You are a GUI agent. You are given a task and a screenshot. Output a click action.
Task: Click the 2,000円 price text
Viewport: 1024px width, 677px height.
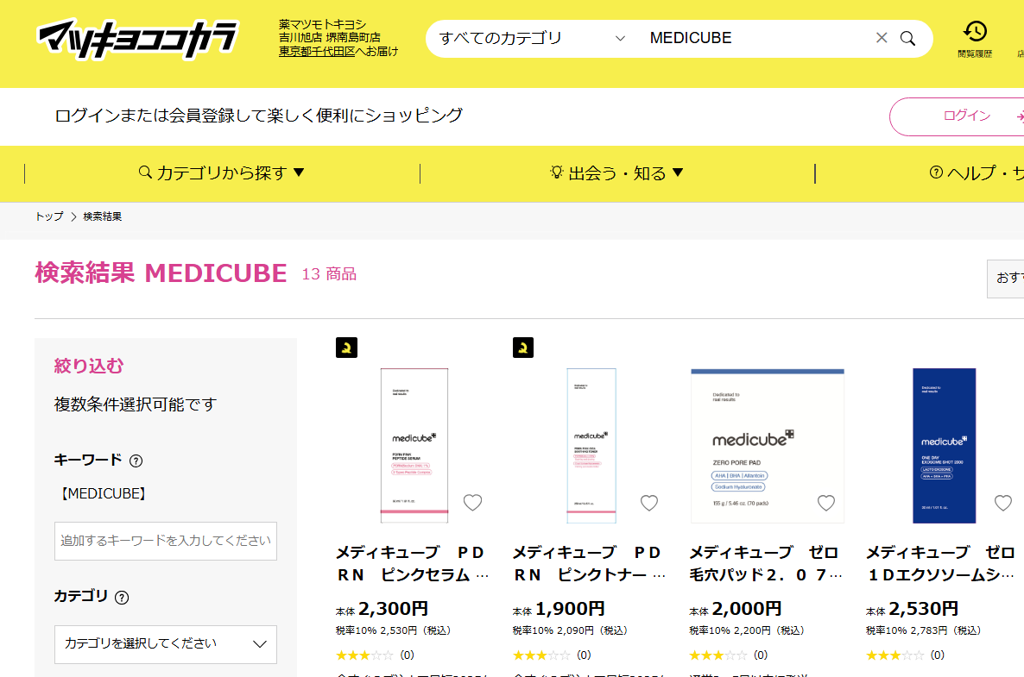point(747,609)
